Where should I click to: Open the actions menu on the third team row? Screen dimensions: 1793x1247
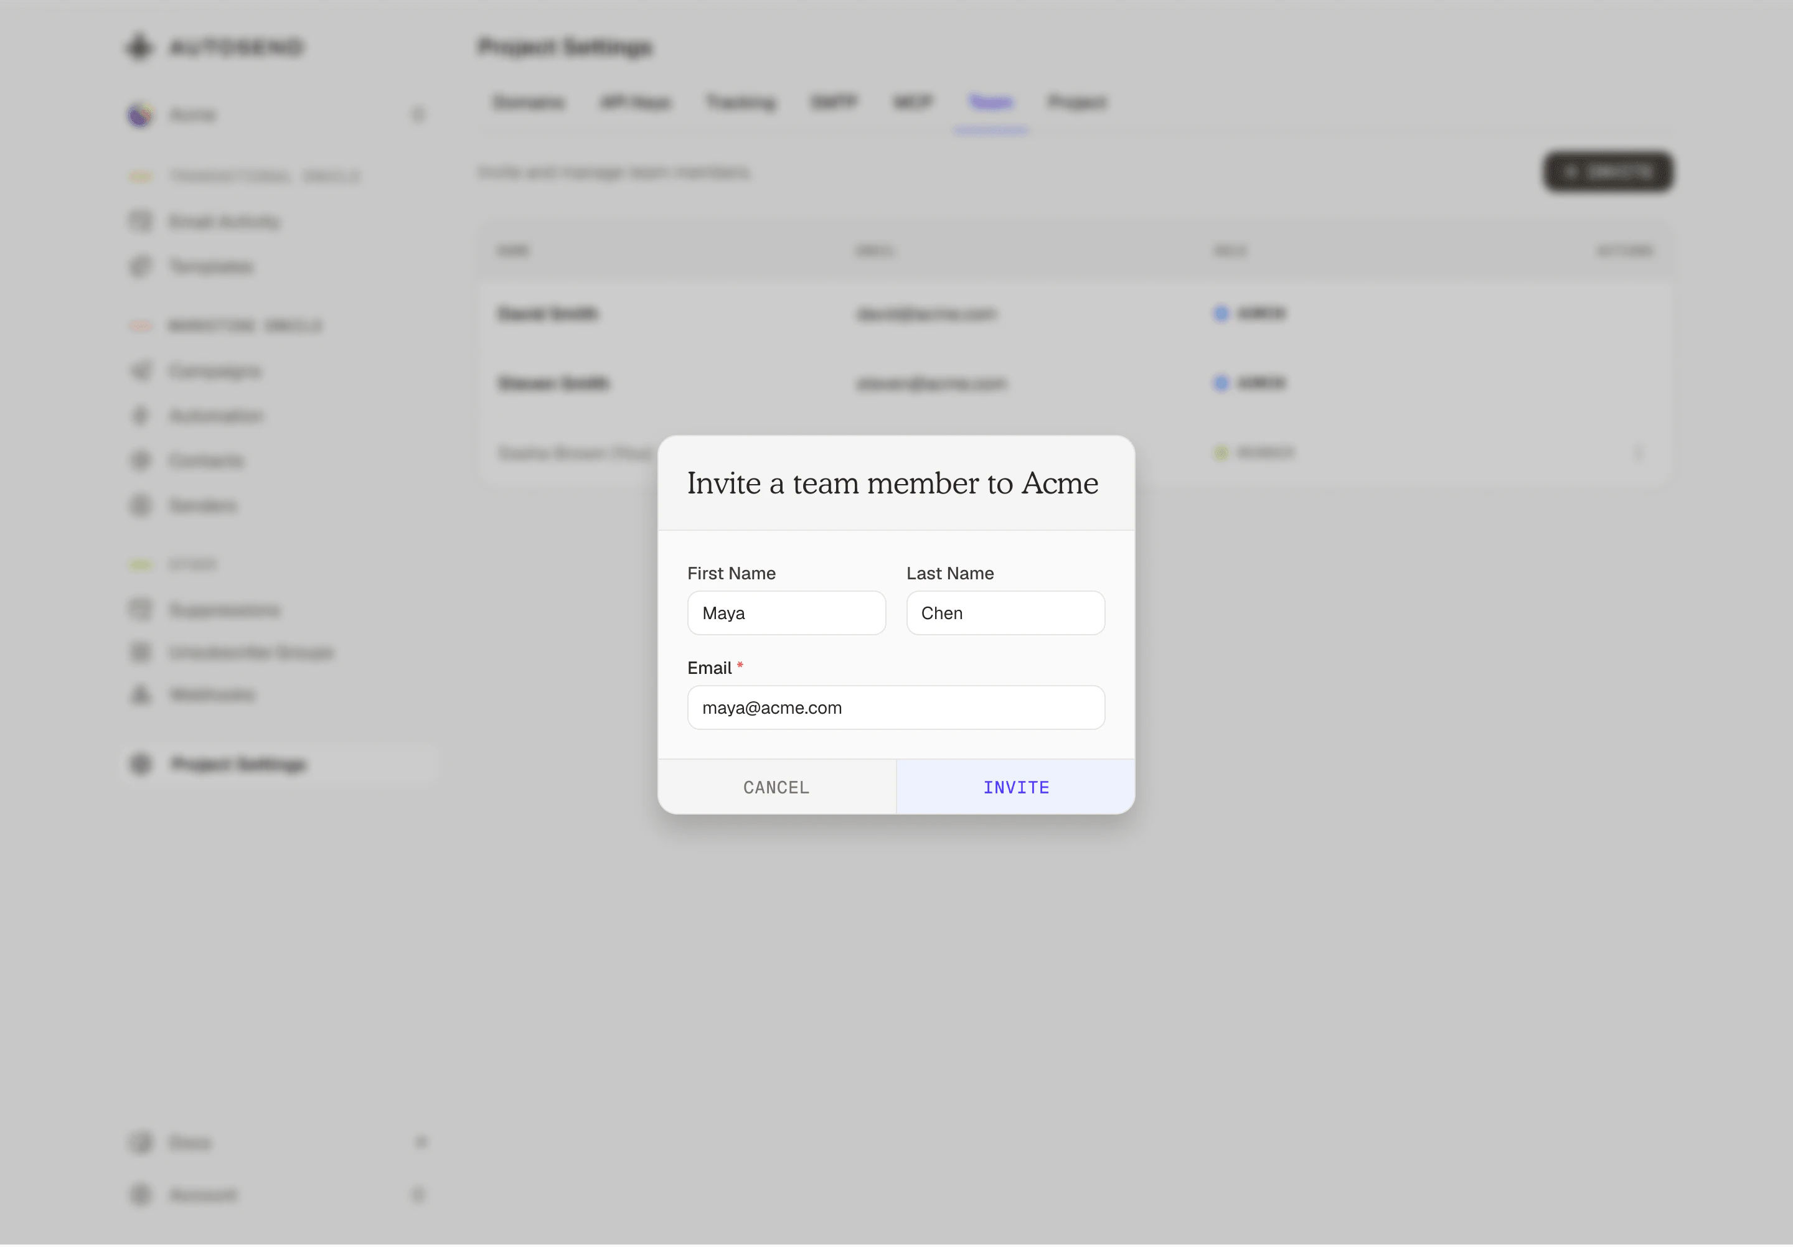tap(1637, 452)
